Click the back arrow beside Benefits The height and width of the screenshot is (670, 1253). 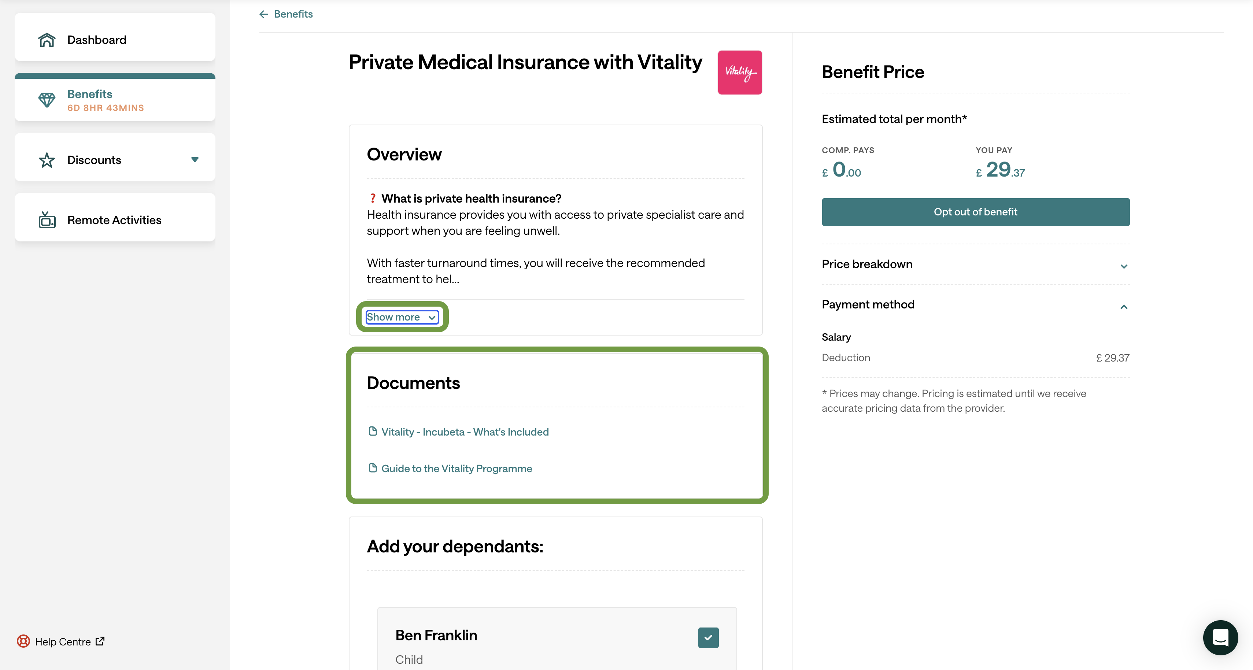[x=264, y=14]
